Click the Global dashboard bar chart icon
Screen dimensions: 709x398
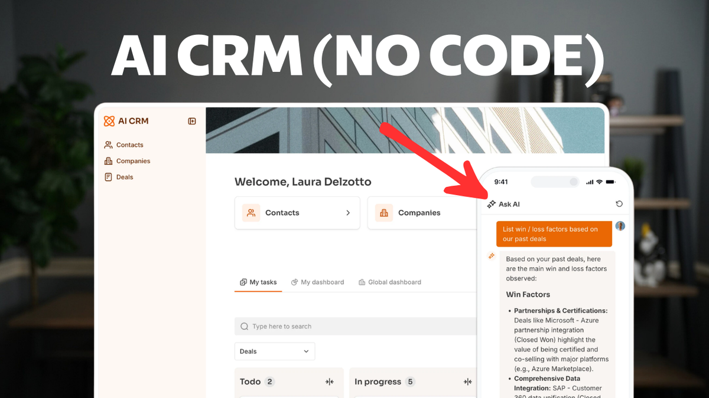coord(362,282)
